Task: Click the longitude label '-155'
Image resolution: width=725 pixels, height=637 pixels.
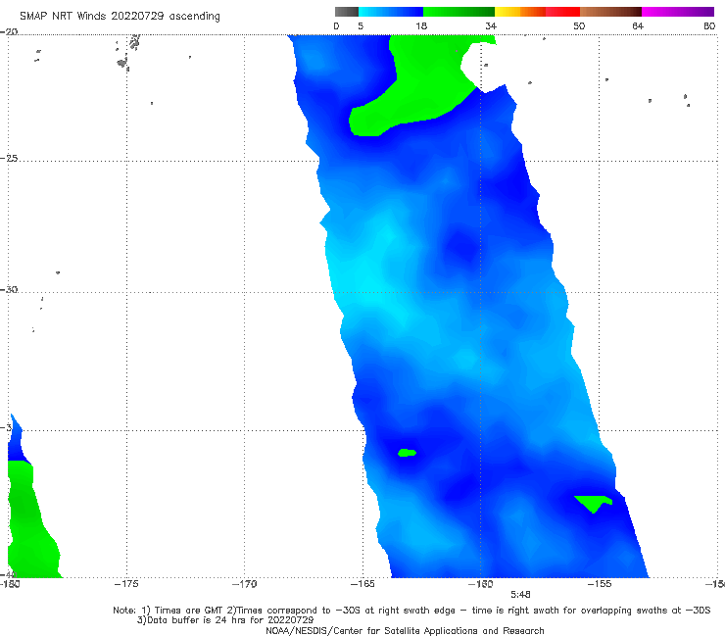Action: tap(600, 584)
